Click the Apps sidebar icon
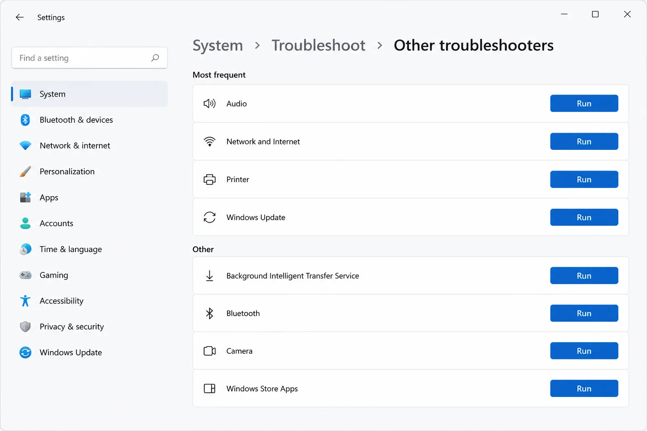 tap(25, 197)
